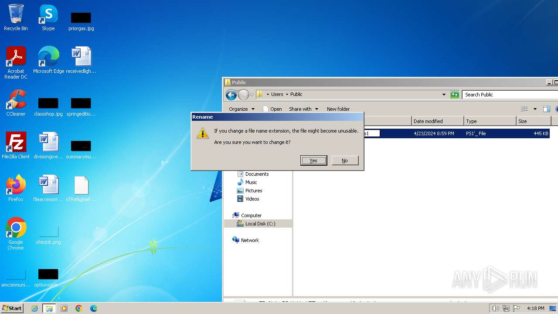Click New folder toolbar button

point(338,109)
